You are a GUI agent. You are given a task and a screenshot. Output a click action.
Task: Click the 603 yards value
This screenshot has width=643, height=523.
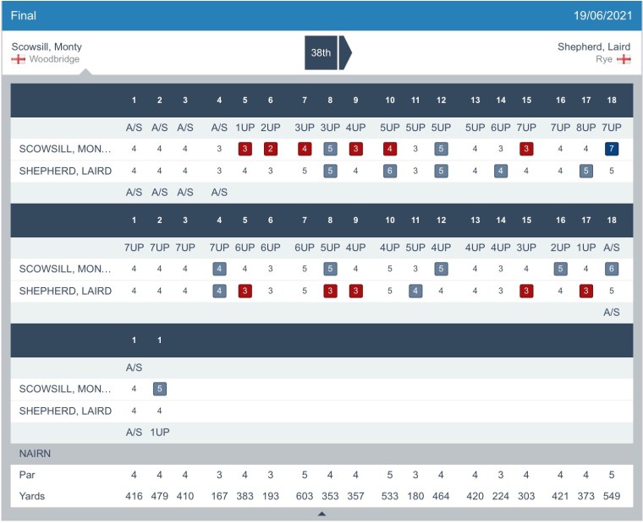305,496
